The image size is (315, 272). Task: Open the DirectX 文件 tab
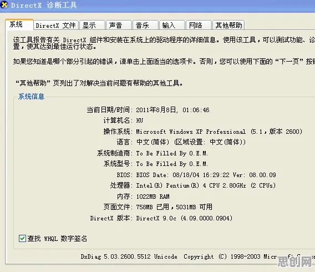tap(56, 26)
